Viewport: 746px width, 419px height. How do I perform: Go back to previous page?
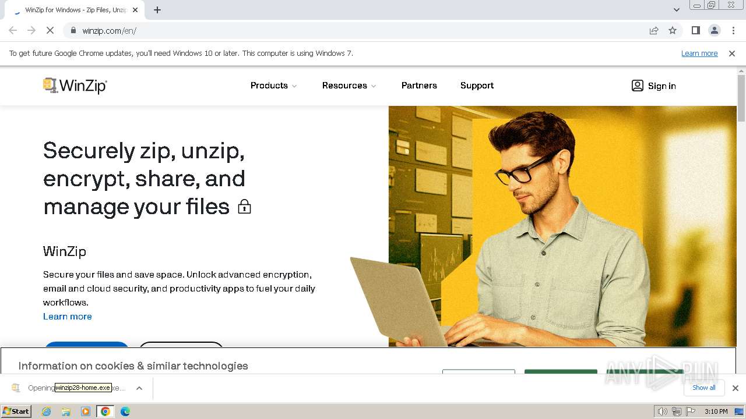click(x=13, y=30)
